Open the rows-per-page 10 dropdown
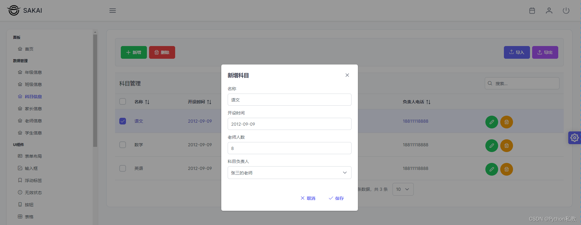581x225 pixels. (403, 189)
